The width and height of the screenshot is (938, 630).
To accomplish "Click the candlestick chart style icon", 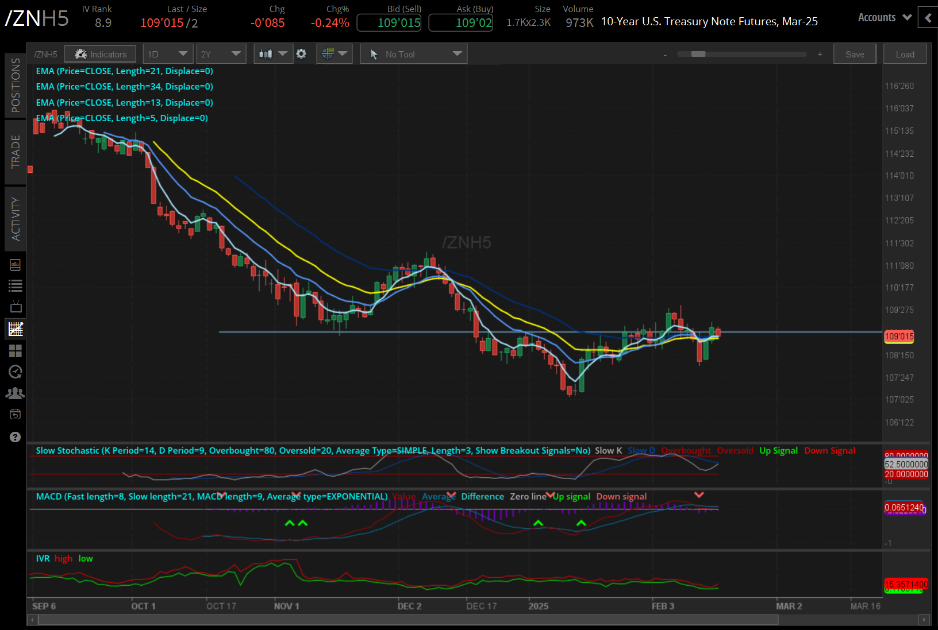I will click(266, 53).
